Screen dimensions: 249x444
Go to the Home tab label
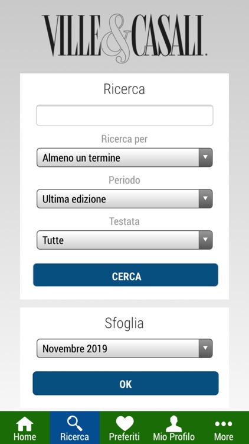coord(25,436)
